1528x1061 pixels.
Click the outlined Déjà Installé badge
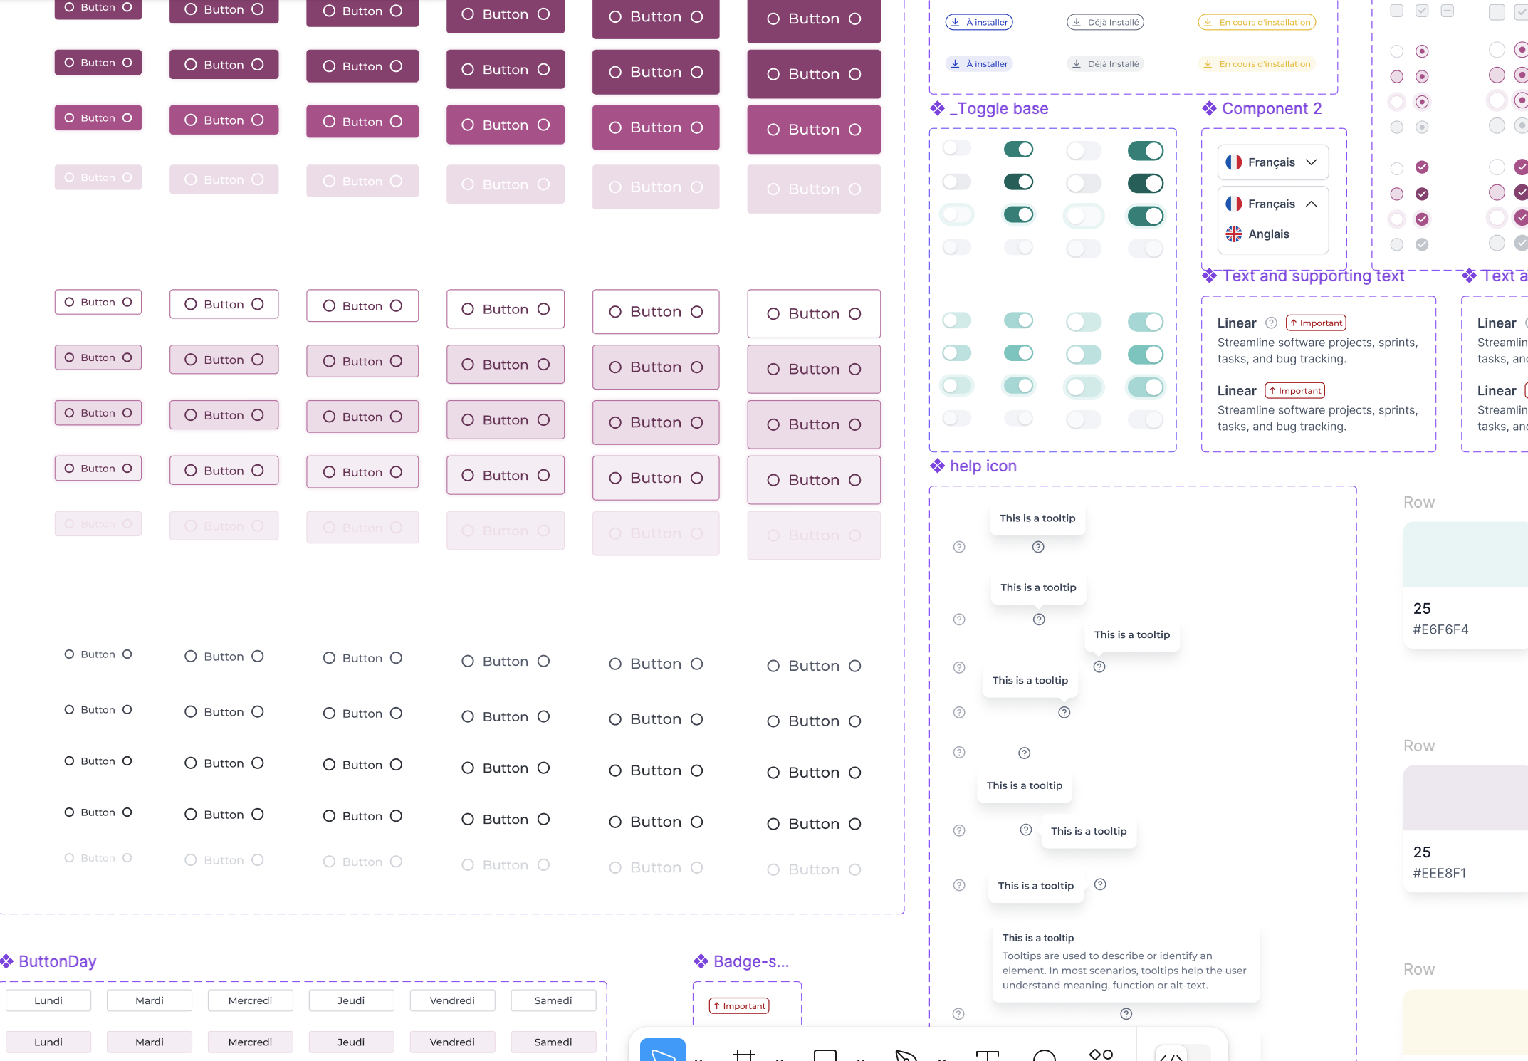tap(1105, 22)
